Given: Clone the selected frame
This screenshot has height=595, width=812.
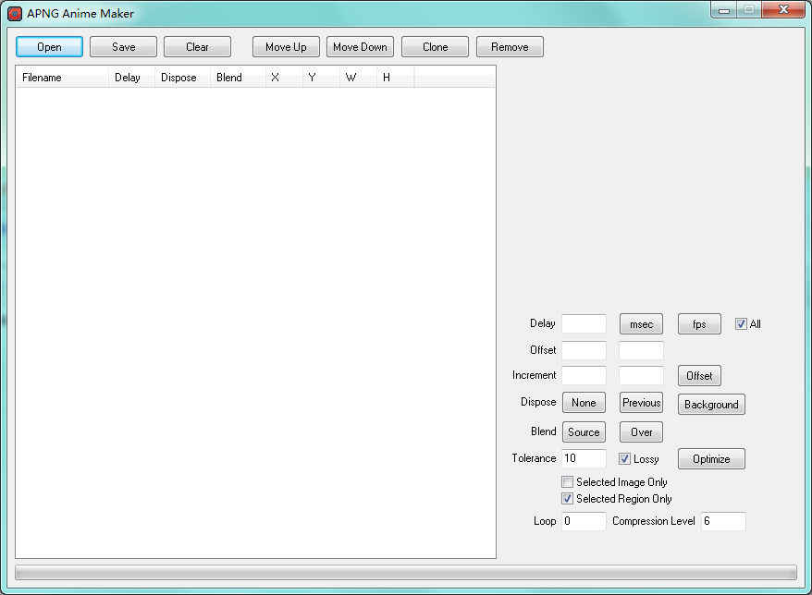Looking at the screenshot, I should tap(435, 46).
